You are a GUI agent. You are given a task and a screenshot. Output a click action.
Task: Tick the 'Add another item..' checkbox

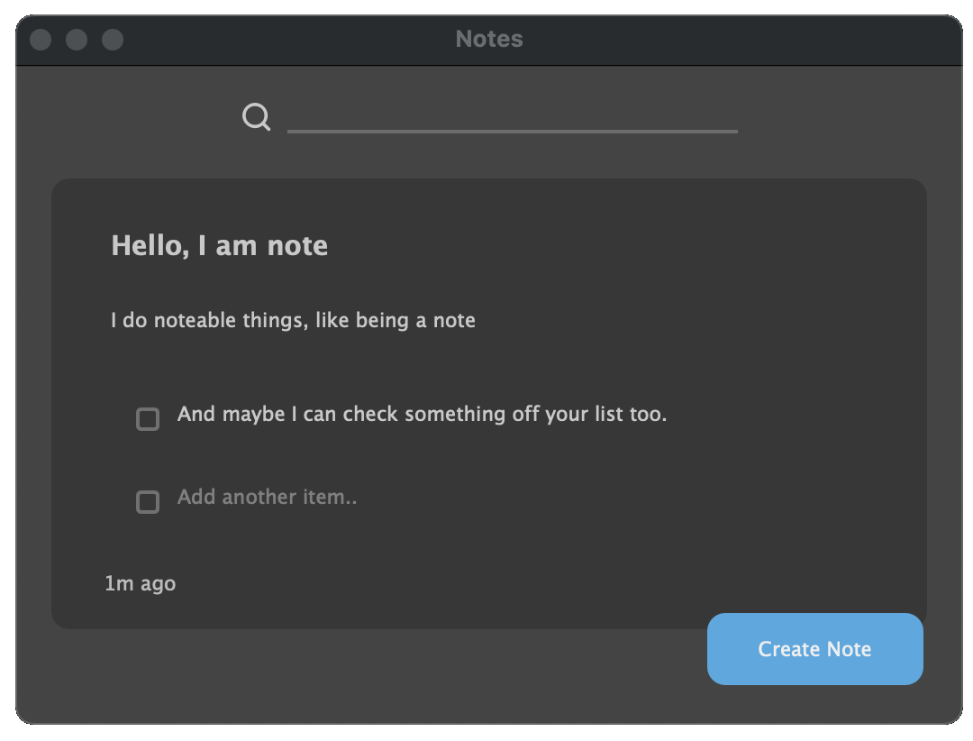148,502
